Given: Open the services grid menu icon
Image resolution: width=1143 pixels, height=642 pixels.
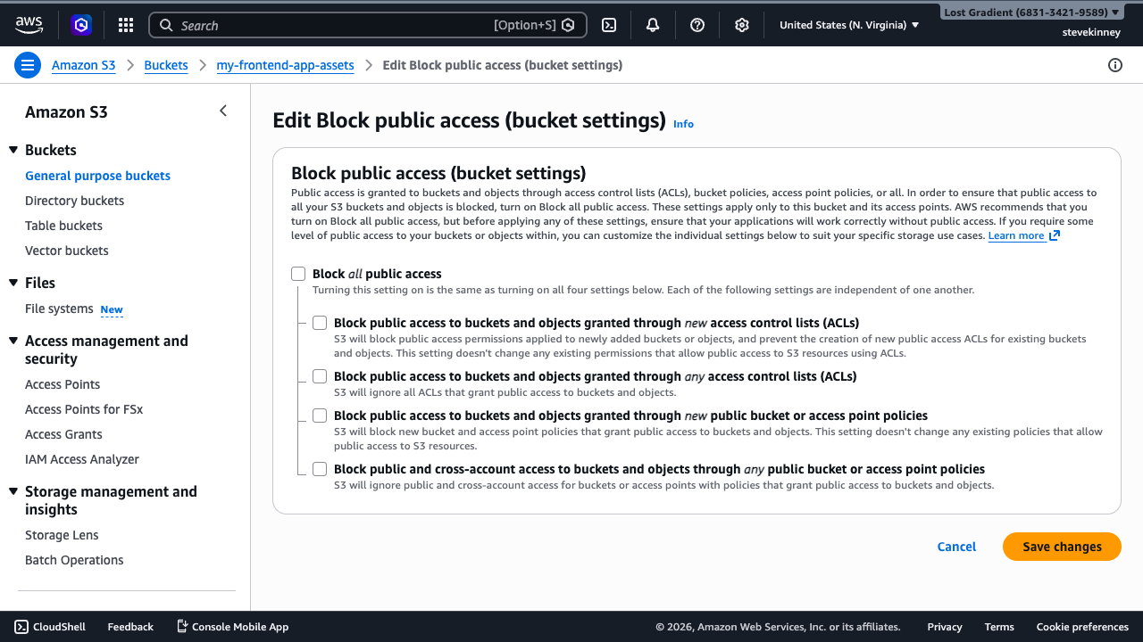Looking at the screenshot, I should coord(126,25).
